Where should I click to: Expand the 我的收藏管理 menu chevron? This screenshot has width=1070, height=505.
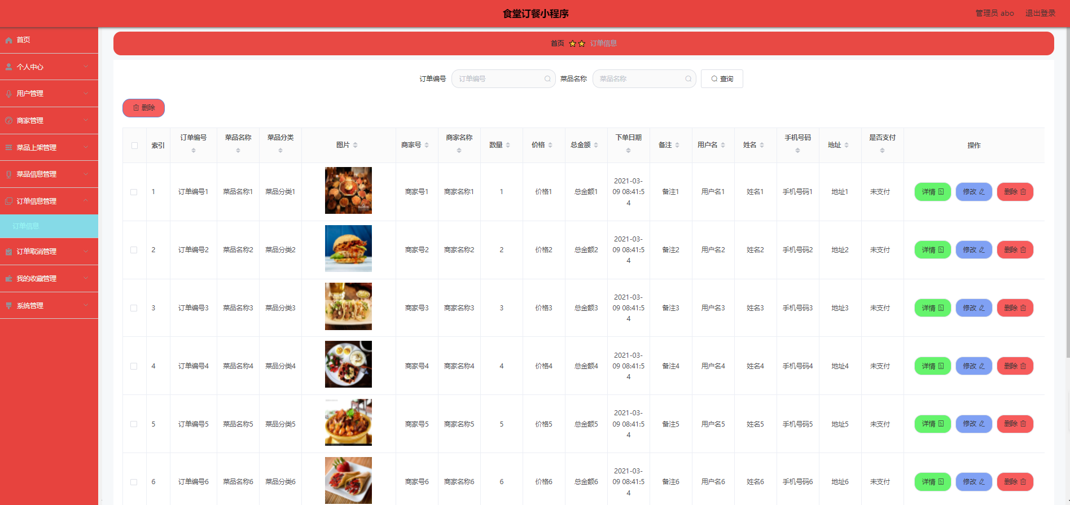pos(86,279)
